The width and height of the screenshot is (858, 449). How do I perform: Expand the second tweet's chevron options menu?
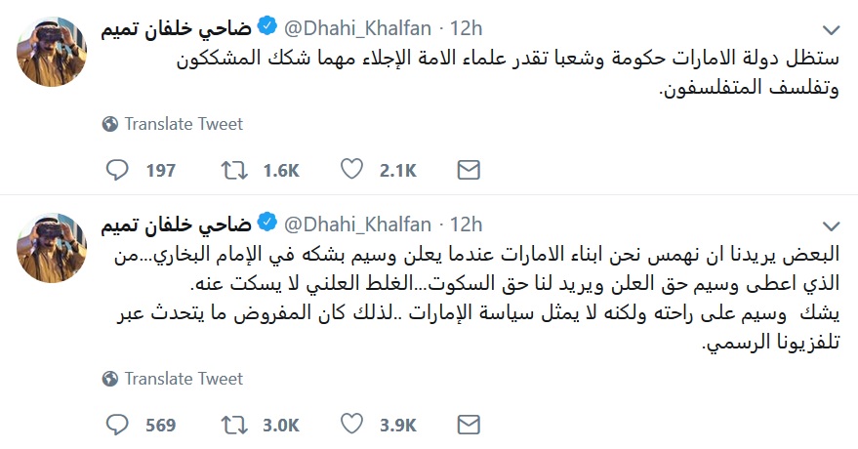click(x=832, y=225)
